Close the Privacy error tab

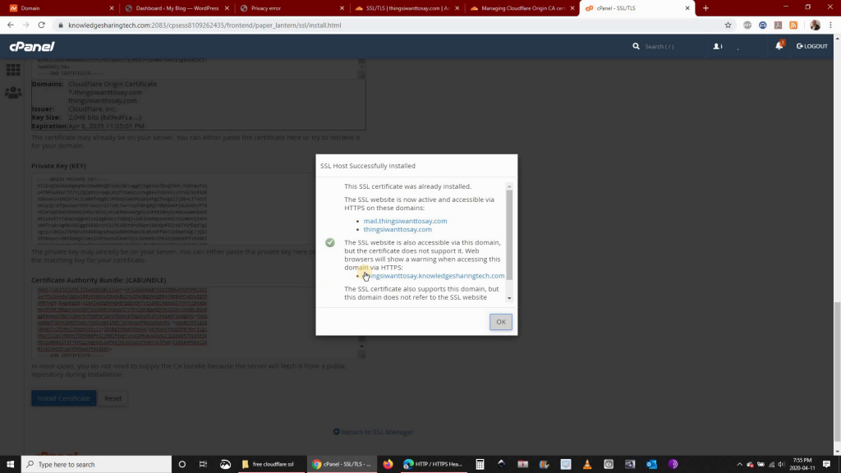(342, 8)
